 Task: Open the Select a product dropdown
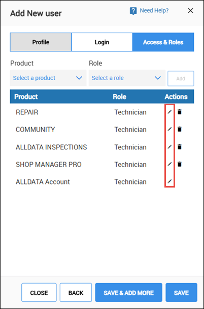tap(48, 78)
